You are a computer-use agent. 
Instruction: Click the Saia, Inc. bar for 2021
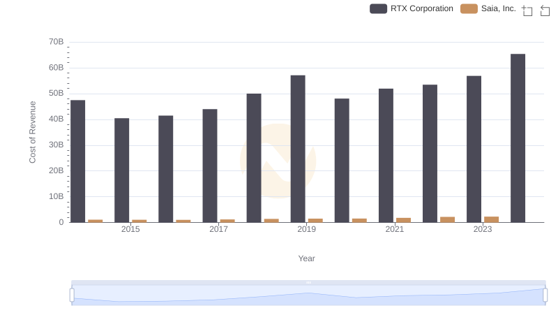click(x=404, y=220)
